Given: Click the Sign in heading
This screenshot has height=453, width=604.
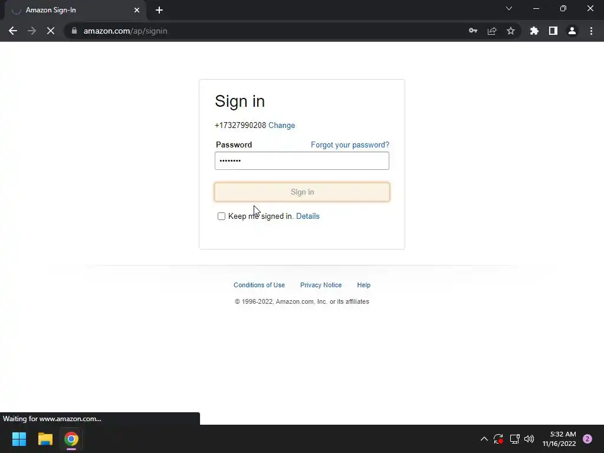Looking at the screenshot, I should coord(239,101).
